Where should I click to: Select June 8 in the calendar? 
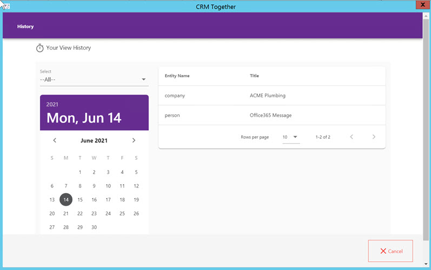pyautogui.click(x=80, y=186)
